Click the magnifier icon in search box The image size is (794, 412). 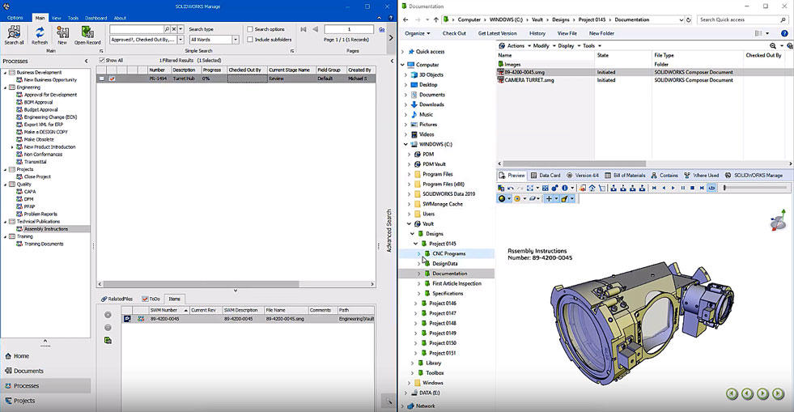click(167, 29)
